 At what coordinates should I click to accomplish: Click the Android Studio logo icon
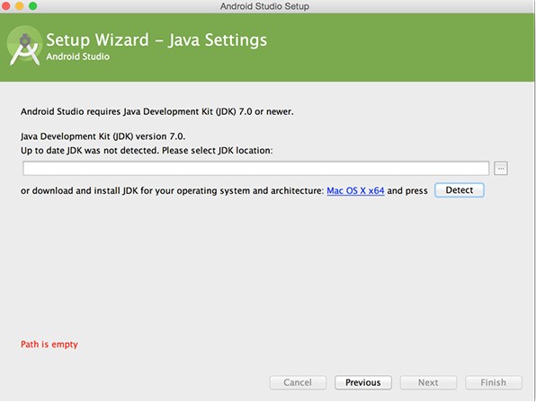point(24,46)
